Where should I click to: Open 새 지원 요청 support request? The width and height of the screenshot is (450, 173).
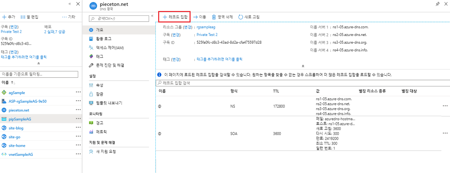coord(120,152)
